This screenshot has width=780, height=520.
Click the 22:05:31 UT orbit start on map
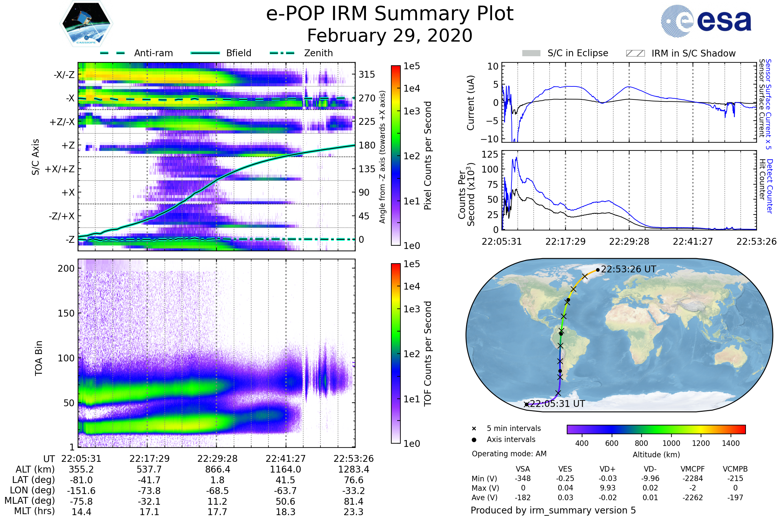pos(526,404)
